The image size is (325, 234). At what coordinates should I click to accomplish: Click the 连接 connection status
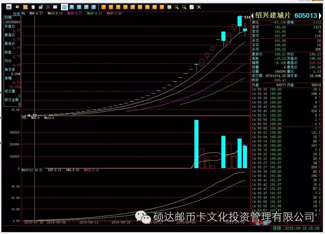coord(277,228)
